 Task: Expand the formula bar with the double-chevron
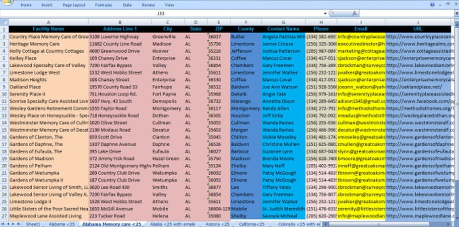[x=456, y=14]
